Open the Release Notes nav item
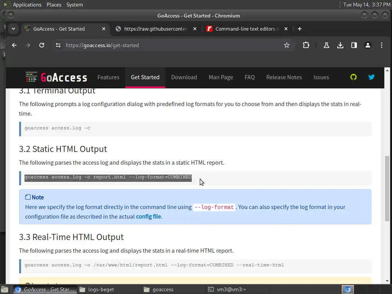392x294 pixels. (284, 77)
